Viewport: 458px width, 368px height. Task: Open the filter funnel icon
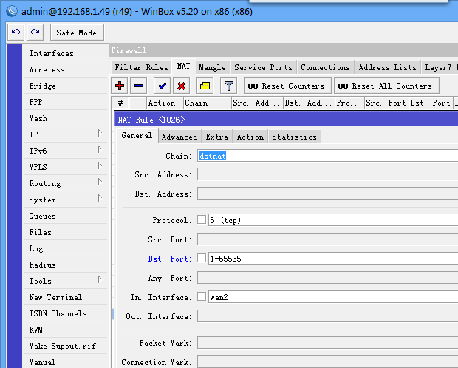click(229, 86)
